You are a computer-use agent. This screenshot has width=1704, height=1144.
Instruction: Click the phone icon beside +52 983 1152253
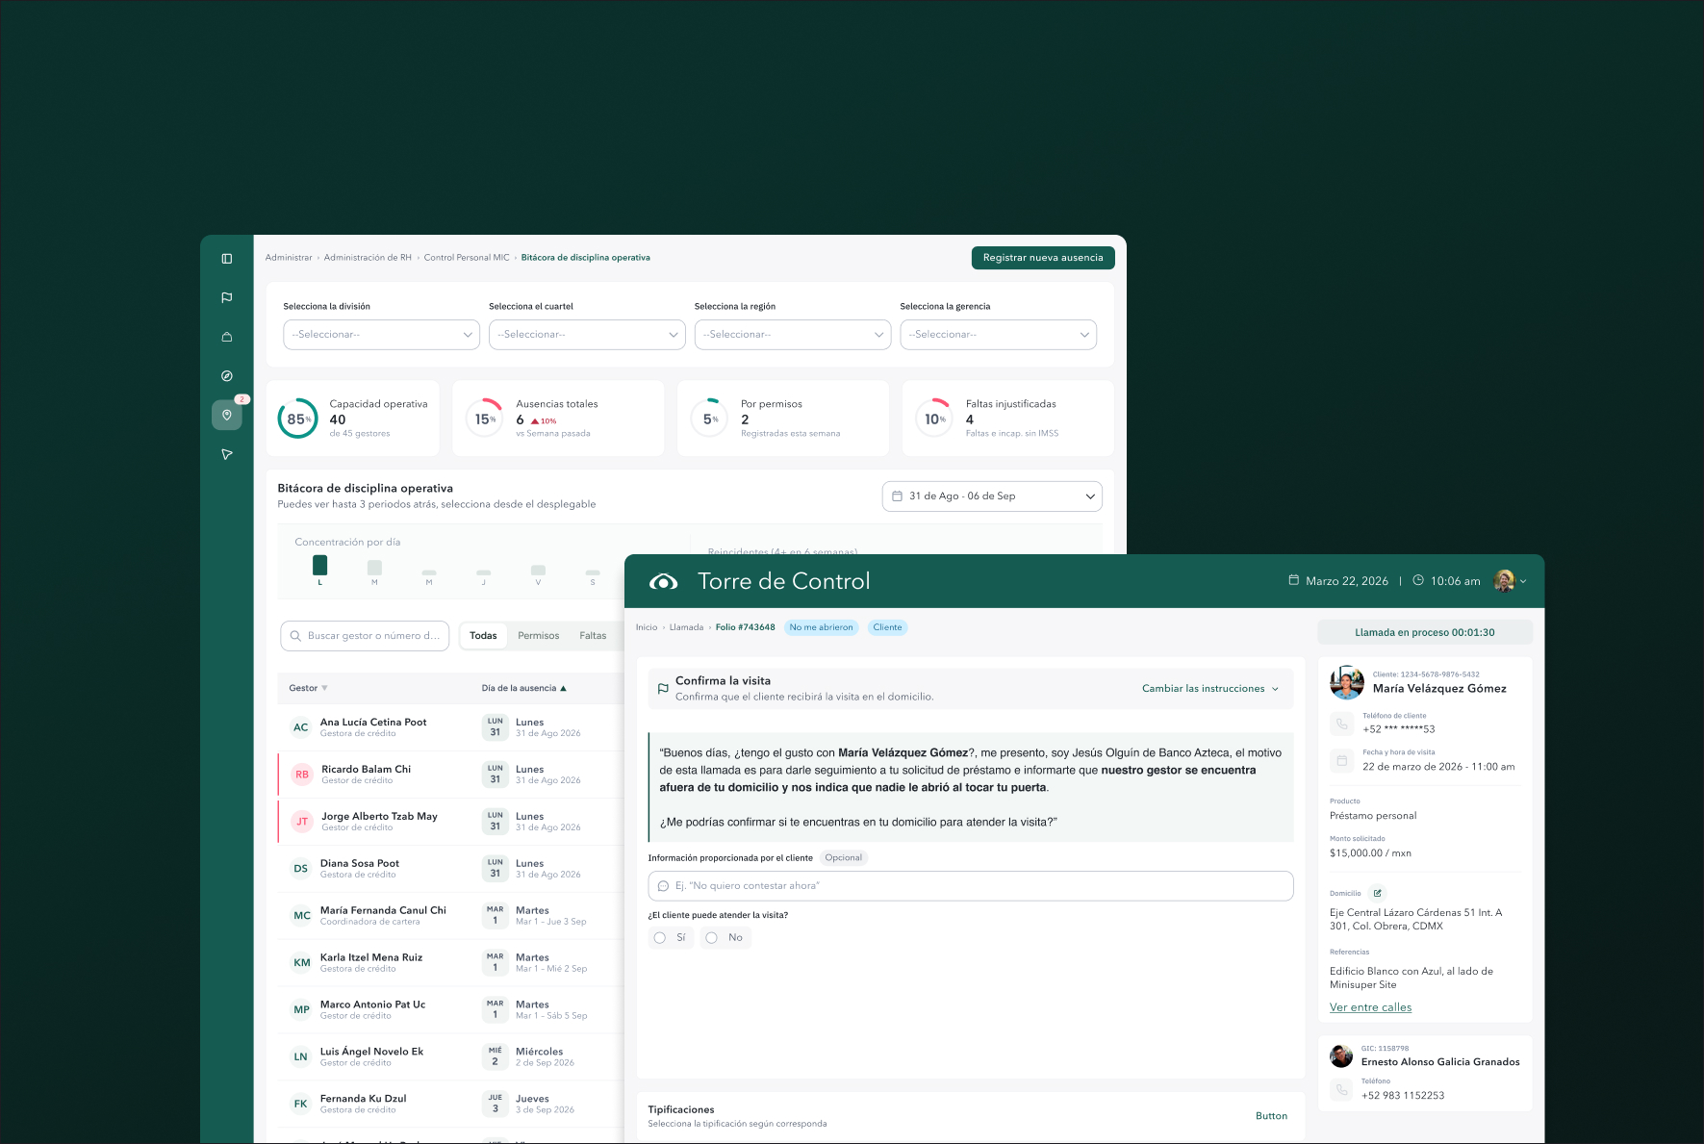[1342, 1089]
